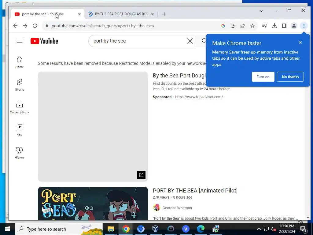Open Shorts in YouTube sidebar
The width and height of the screenshot is (313, 235).
[x=20, y=85]
